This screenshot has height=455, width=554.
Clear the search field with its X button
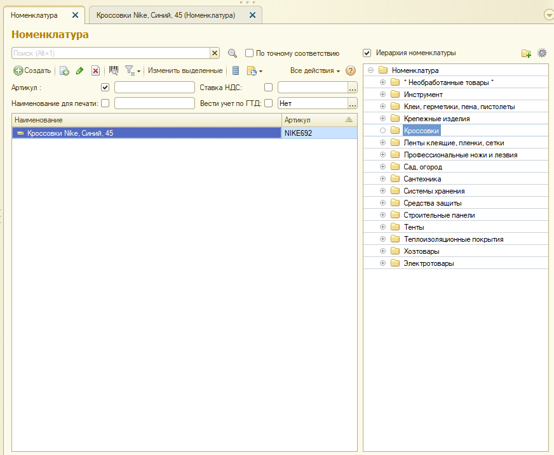(x=215, y=54)
